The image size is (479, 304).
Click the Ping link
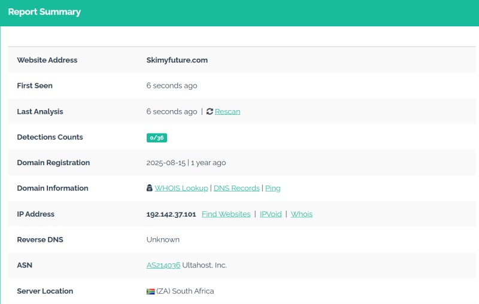pyautogui.click(x=273, y=189)
